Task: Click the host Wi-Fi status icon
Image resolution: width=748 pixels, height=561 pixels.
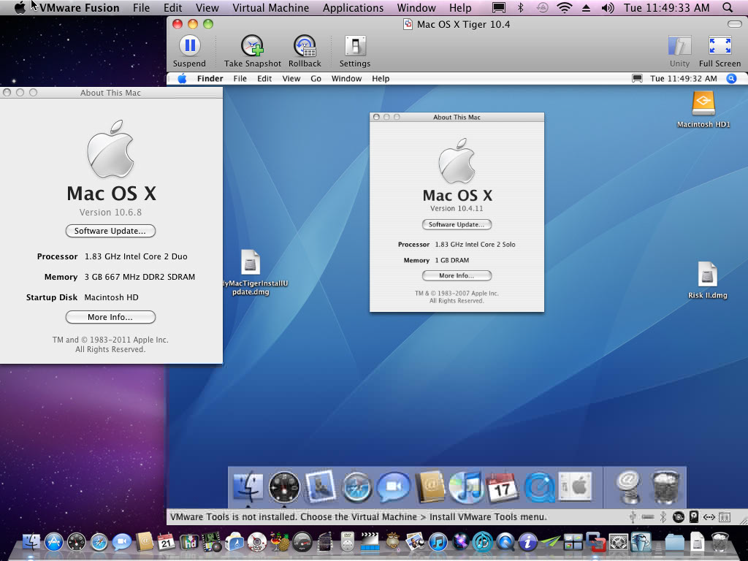Action: pos(565,7)
